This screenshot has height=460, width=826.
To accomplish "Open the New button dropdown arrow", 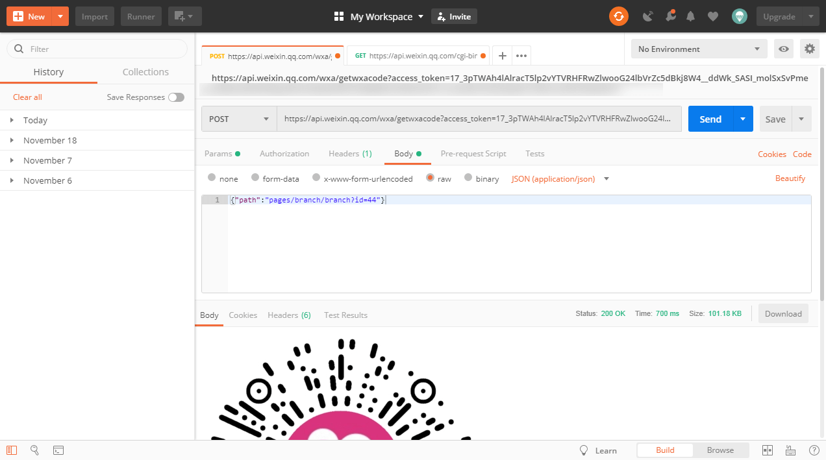I will click(x=60, y=16).
